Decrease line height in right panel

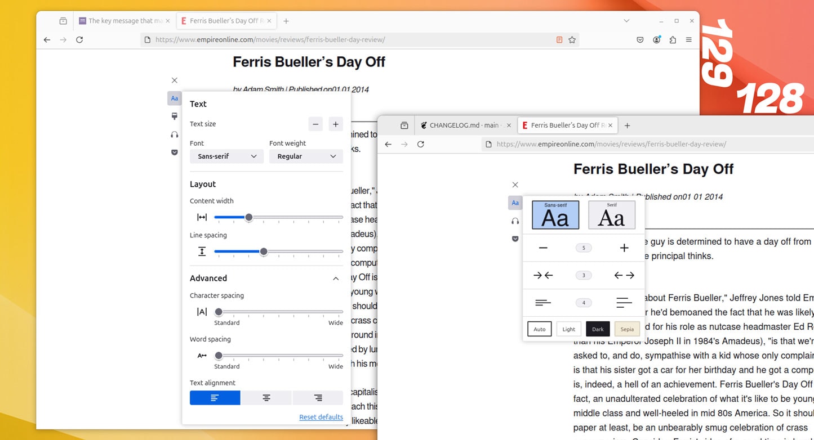tap(543, 303)
